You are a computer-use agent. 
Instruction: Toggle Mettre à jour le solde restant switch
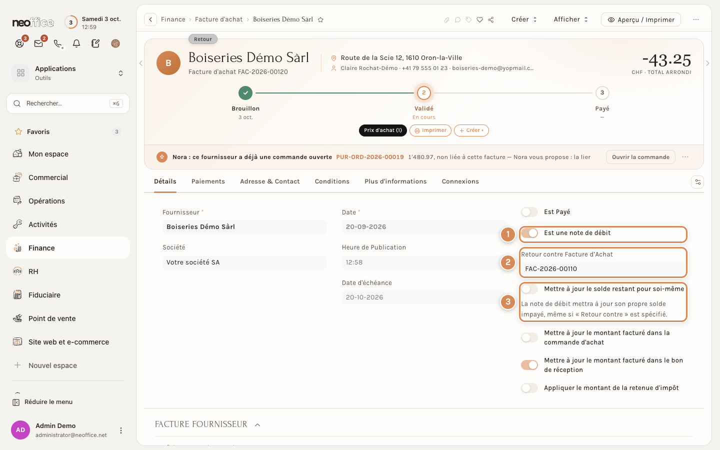click(529, 289)
